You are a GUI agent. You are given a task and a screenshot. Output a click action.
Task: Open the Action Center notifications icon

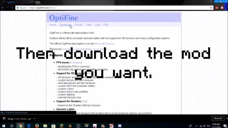tap(225, 126)
